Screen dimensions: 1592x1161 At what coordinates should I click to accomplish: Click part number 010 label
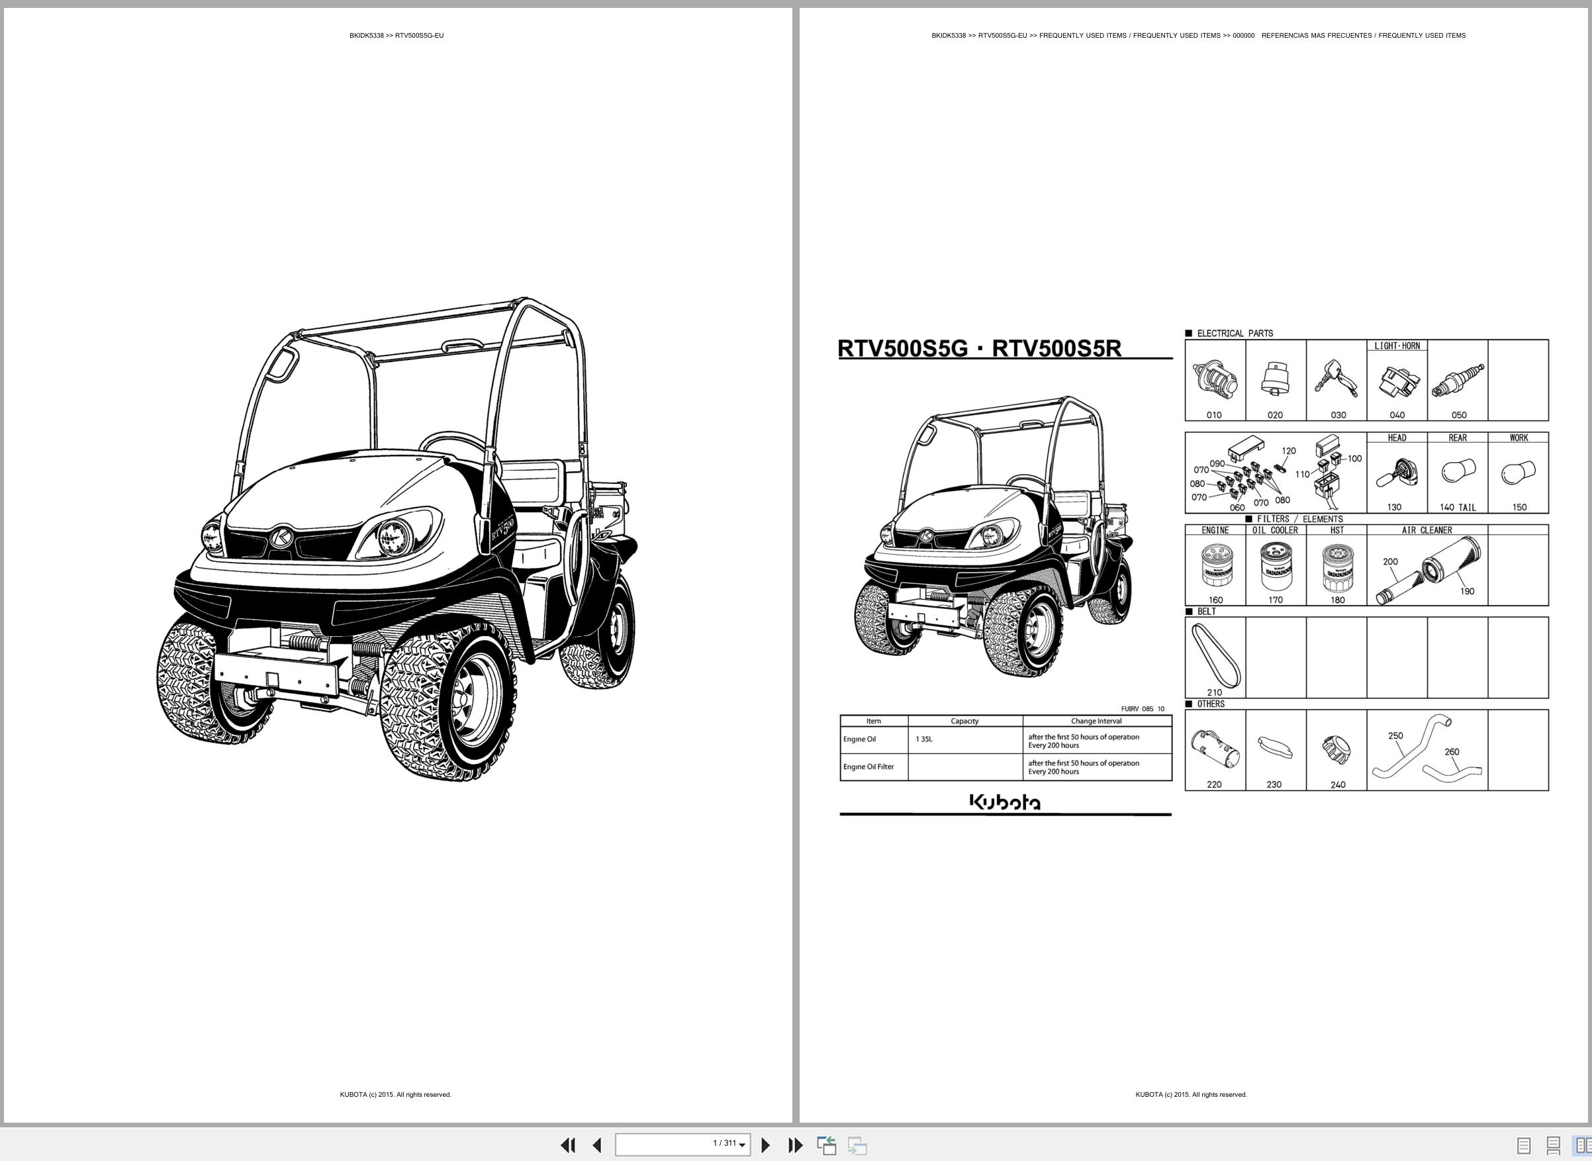[x=1214, y=415]
